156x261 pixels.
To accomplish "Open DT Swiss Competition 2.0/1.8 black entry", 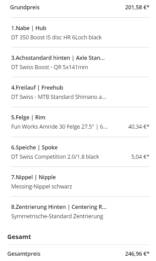I will pos(55,157).
